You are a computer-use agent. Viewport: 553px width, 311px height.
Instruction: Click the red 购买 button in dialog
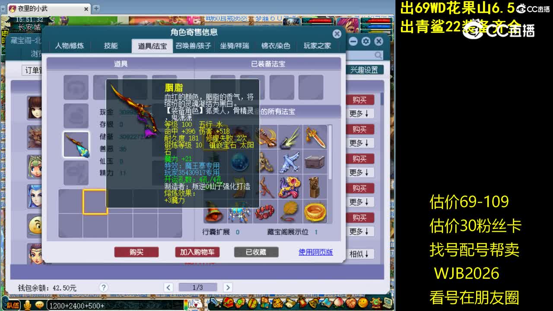point(137,252)
